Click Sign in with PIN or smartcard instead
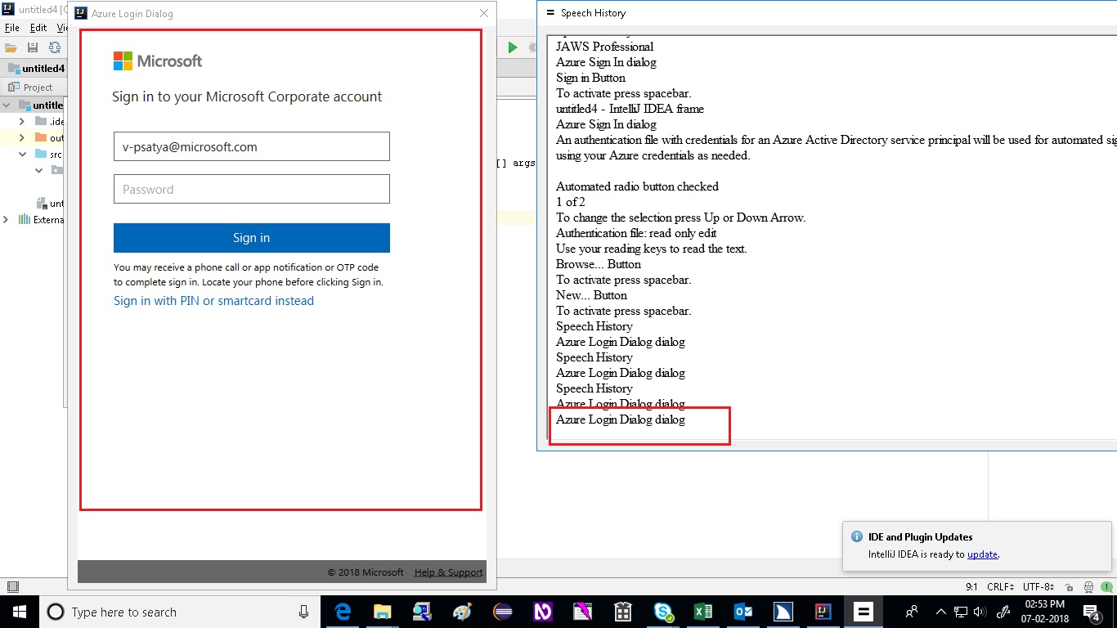 tap(213, 301)
